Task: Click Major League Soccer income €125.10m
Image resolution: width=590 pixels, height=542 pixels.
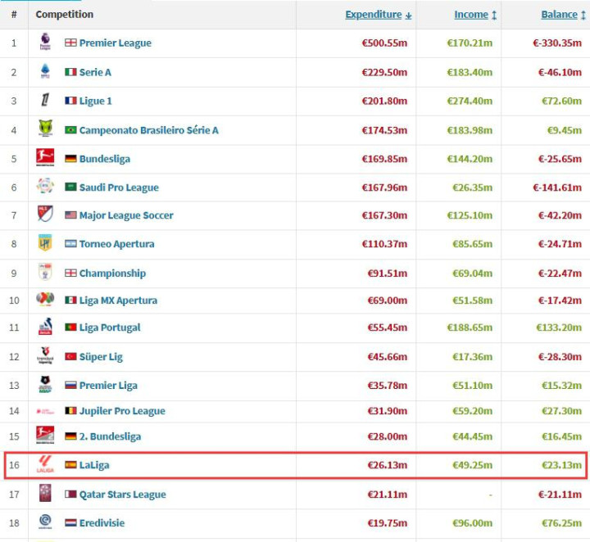Action: tap(470, 215)
